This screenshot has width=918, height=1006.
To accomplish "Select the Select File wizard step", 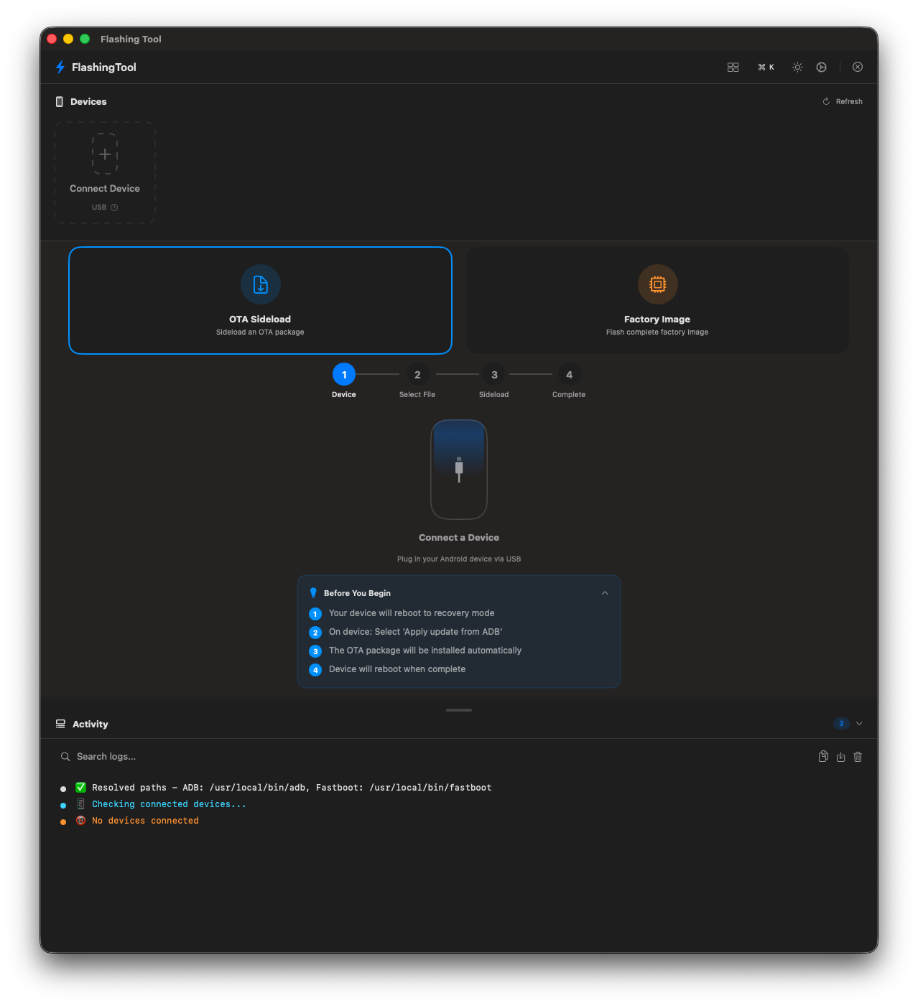I will pos(417,374).
